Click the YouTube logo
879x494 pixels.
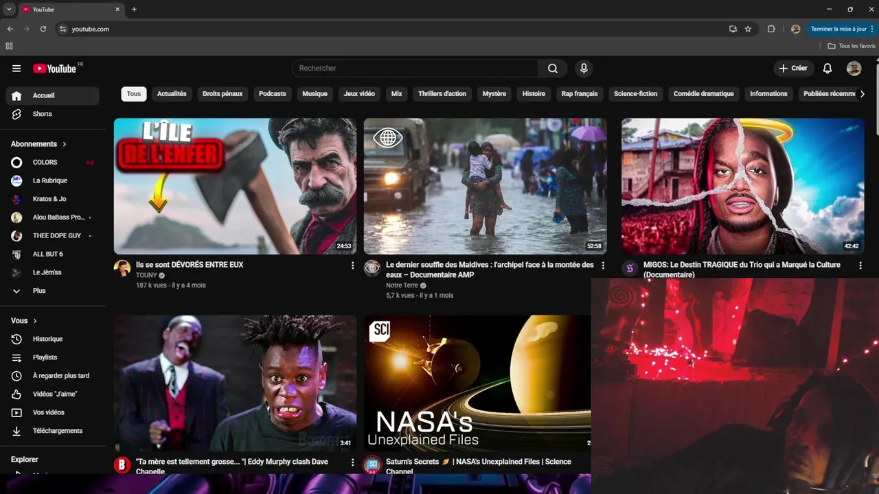55,69
